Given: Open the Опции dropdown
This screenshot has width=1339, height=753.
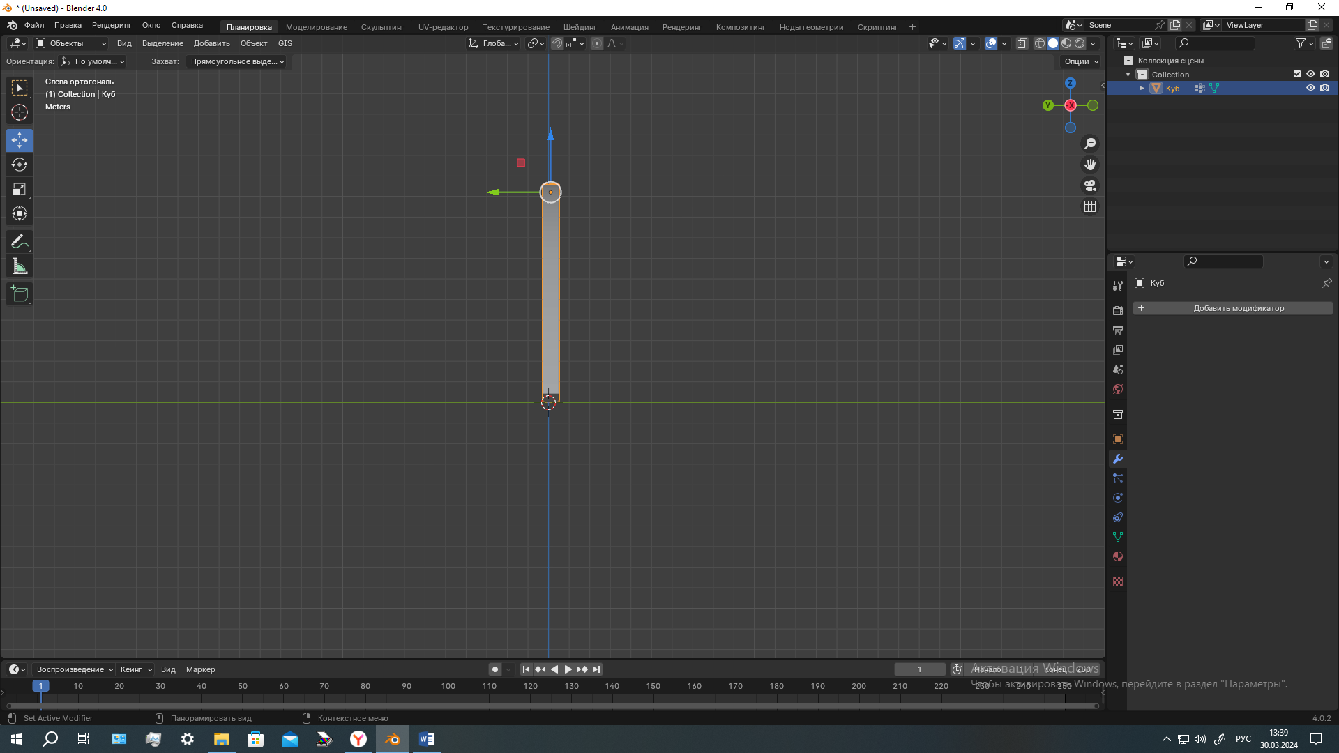Looking at the screenshot, I should tap(1081, 61).
